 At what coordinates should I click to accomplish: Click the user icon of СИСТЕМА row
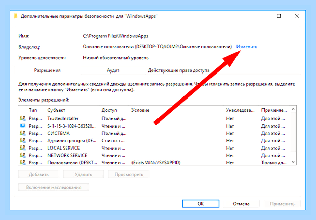click(x=23, y=133)
